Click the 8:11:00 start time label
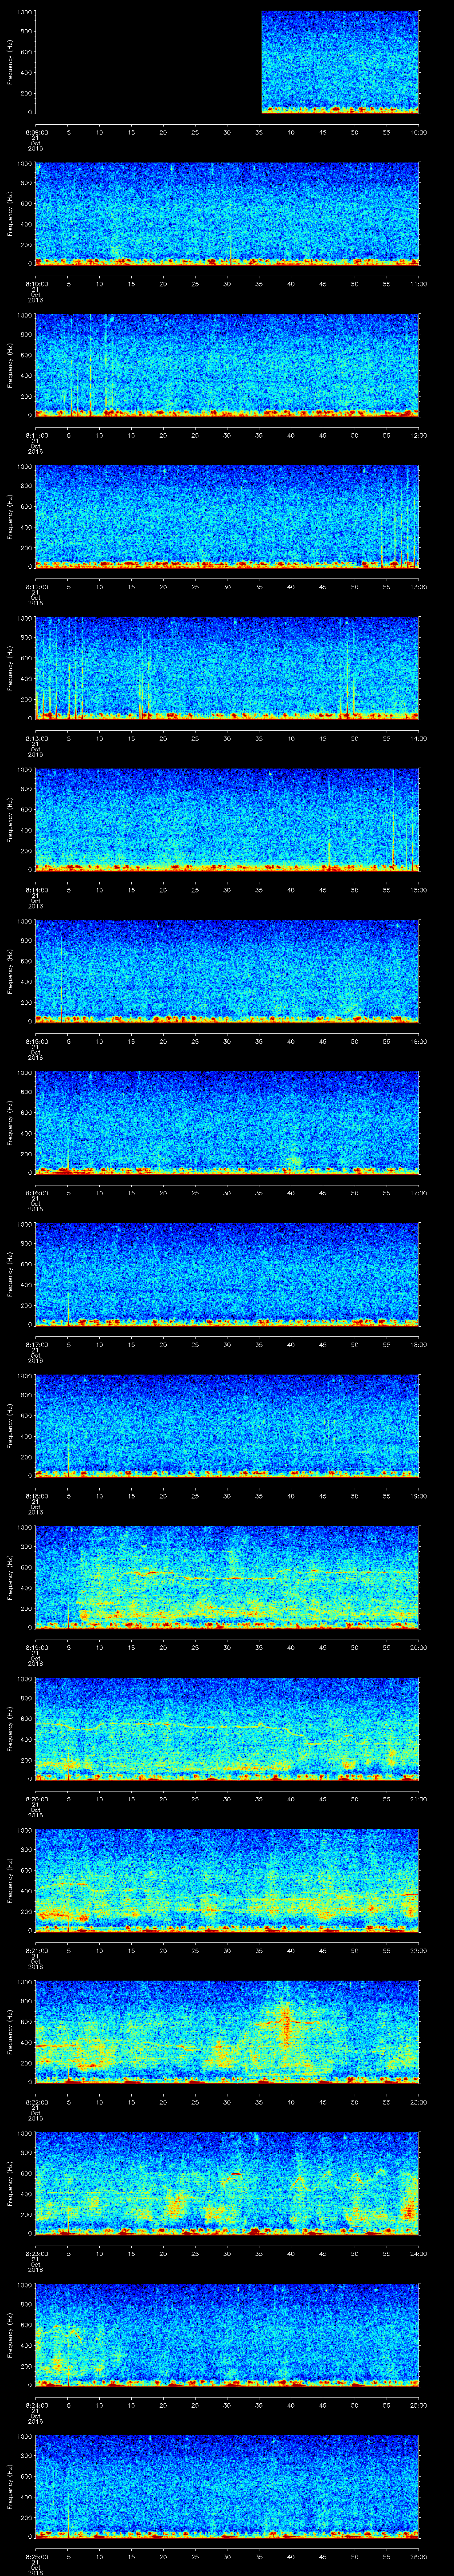 pyautogui.click(x=36, y=436)
